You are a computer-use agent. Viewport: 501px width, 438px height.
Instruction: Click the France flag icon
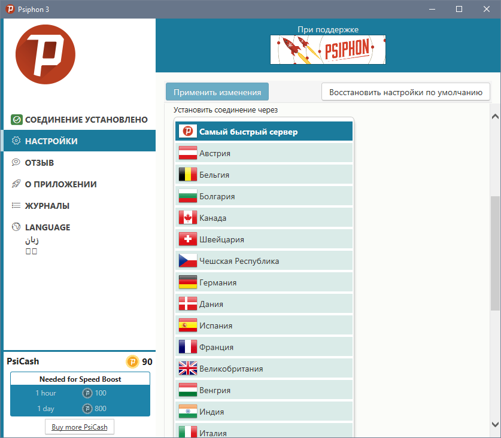(188, 347)
